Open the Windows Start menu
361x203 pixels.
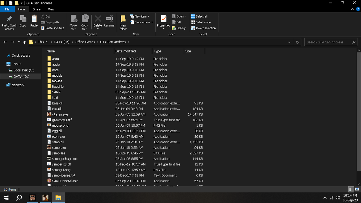coord(6,198)
